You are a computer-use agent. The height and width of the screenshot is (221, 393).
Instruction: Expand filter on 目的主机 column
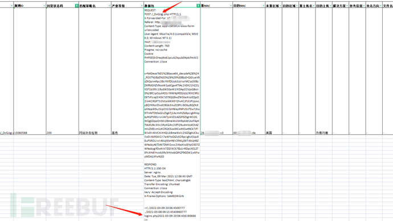(330, 6)
